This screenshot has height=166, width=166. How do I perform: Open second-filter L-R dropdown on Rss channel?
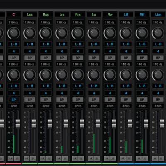46,86
